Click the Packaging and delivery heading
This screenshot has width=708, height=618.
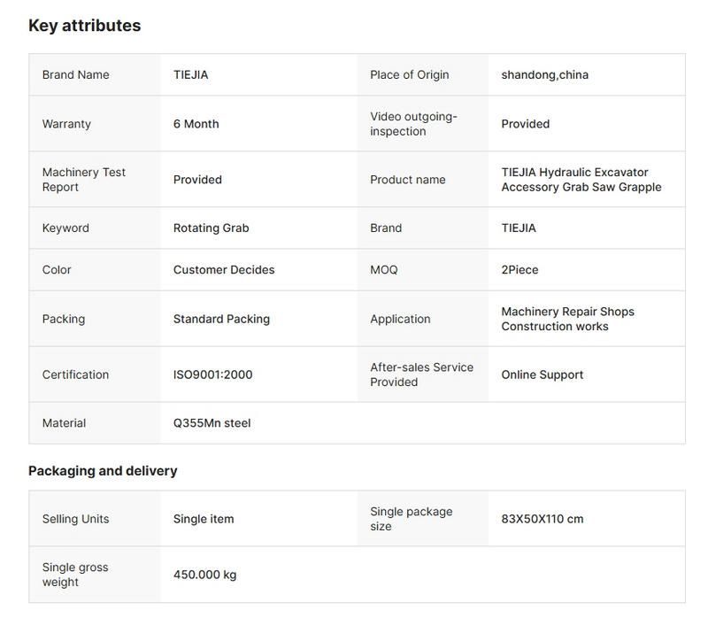(103, 471)
